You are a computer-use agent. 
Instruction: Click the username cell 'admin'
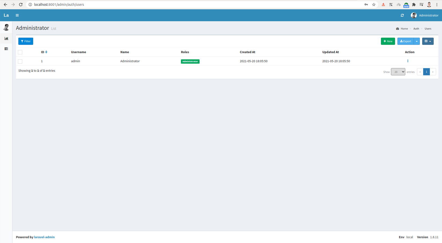(x=76, y=61)
